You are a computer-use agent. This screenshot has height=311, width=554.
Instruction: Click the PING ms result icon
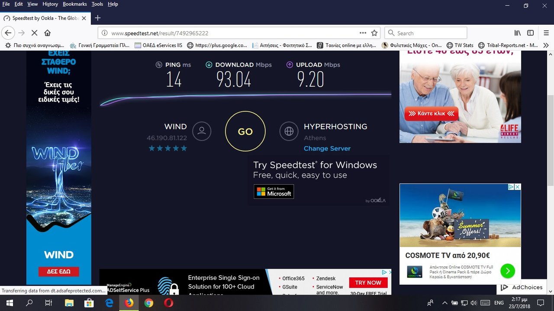pyautogui.click(x=159, y=64)
